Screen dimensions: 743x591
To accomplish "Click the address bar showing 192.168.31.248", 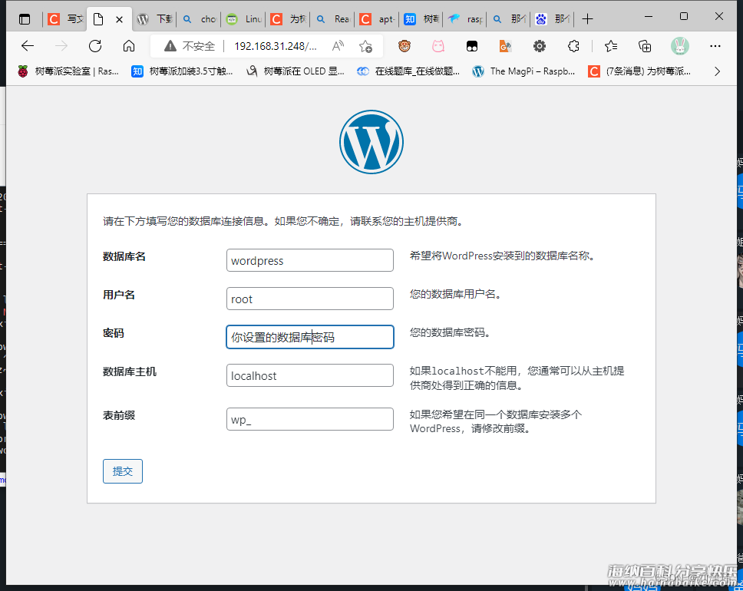I will click(276, 46).
